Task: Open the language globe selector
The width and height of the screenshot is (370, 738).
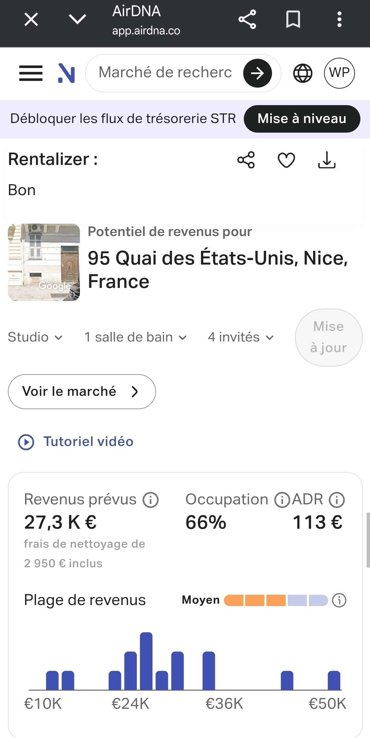Action: [x=302, y=73]
